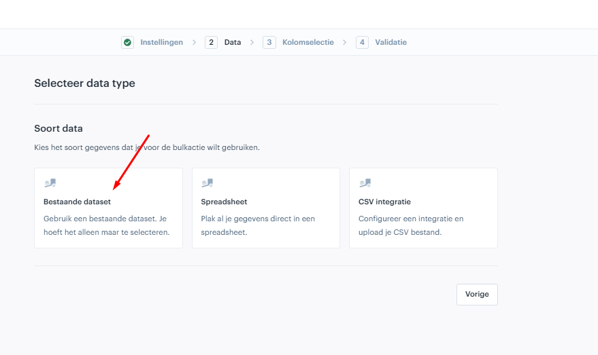Click the Spreadsheet card icon
Image resolution: width=598 pixels, height=355 pixels.
207,183
